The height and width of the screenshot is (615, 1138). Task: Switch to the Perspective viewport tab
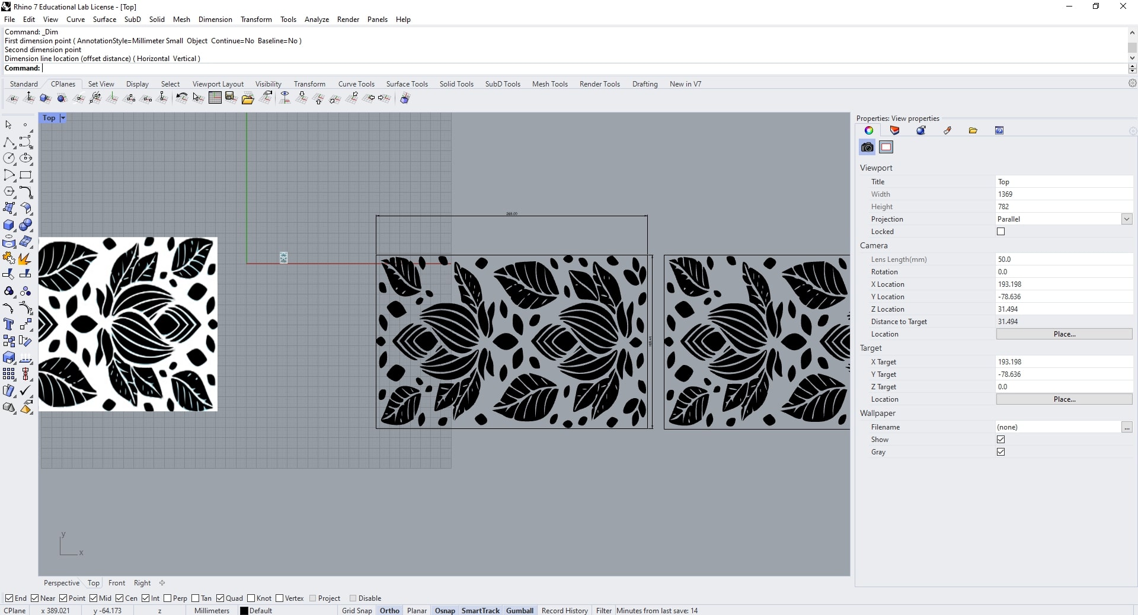(x=62, y=582)
